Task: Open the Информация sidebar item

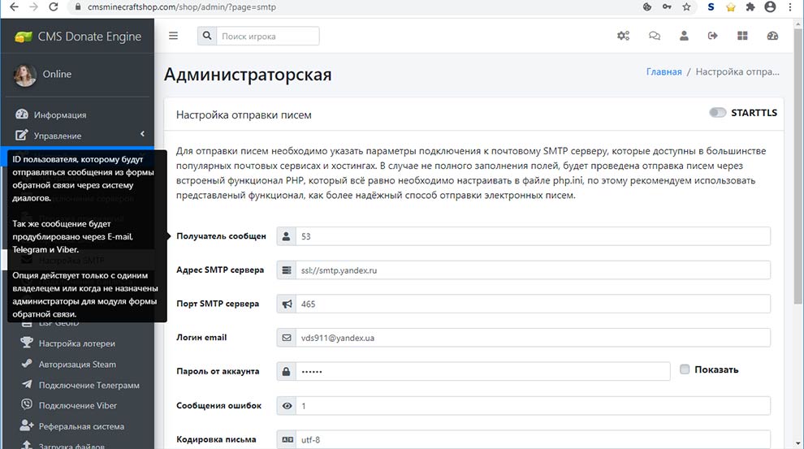Action: click(59, 114)
